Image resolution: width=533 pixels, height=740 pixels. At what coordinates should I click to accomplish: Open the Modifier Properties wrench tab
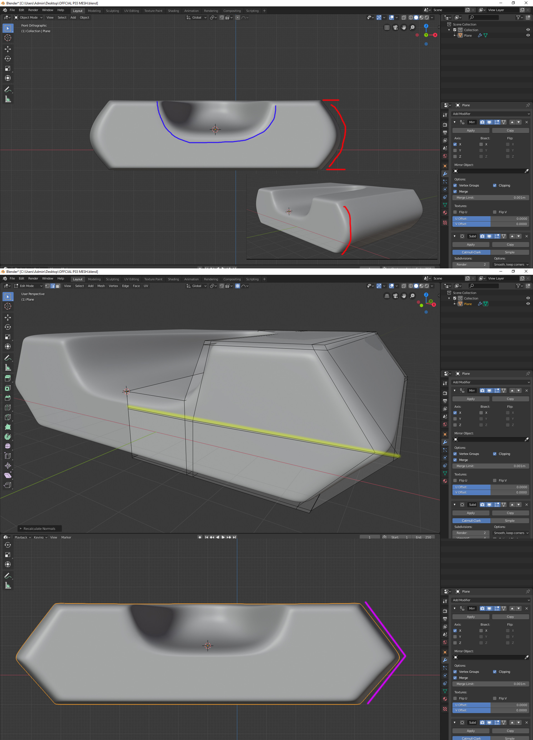pos(445,174)
